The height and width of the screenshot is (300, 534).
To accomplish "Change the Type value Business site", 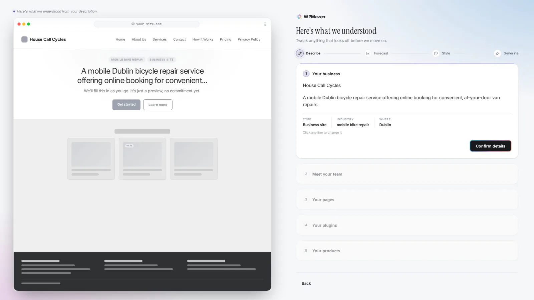I will tap(315, 125).
